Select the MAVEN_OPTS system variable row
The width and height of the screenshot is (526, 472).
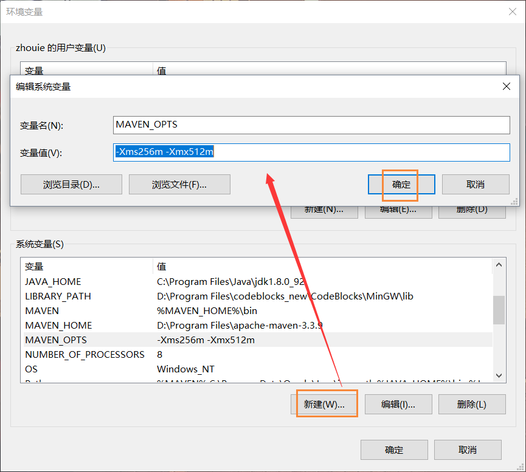257,340
